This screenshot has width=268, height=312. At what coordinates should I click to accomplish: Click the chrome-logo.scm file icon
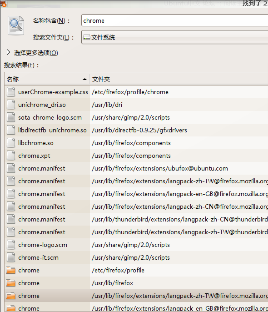(x=11, y=245)
